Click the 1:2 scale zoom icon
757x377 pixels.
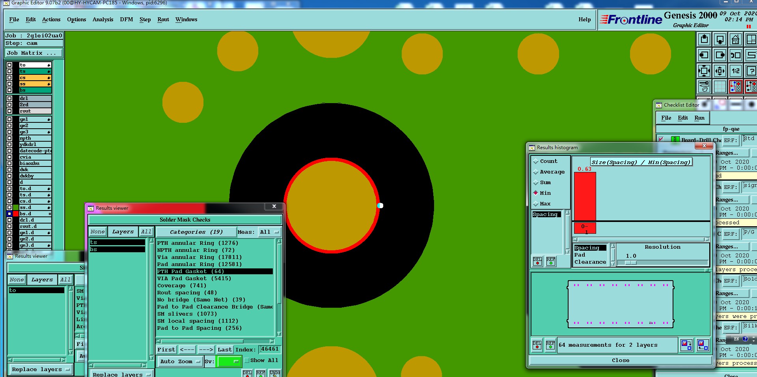[736, 71]
